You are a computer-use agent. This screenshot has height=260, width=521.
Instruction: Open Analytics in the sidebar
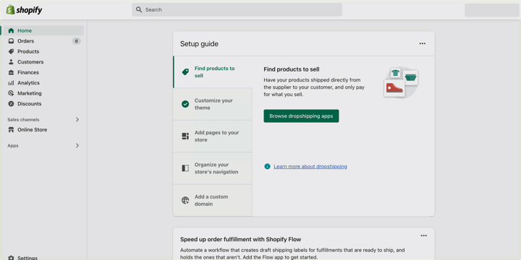43,83
